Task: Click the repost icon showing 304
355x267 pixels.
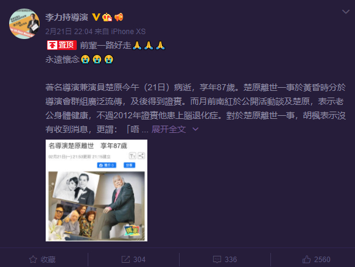Action: pos(125,259)
